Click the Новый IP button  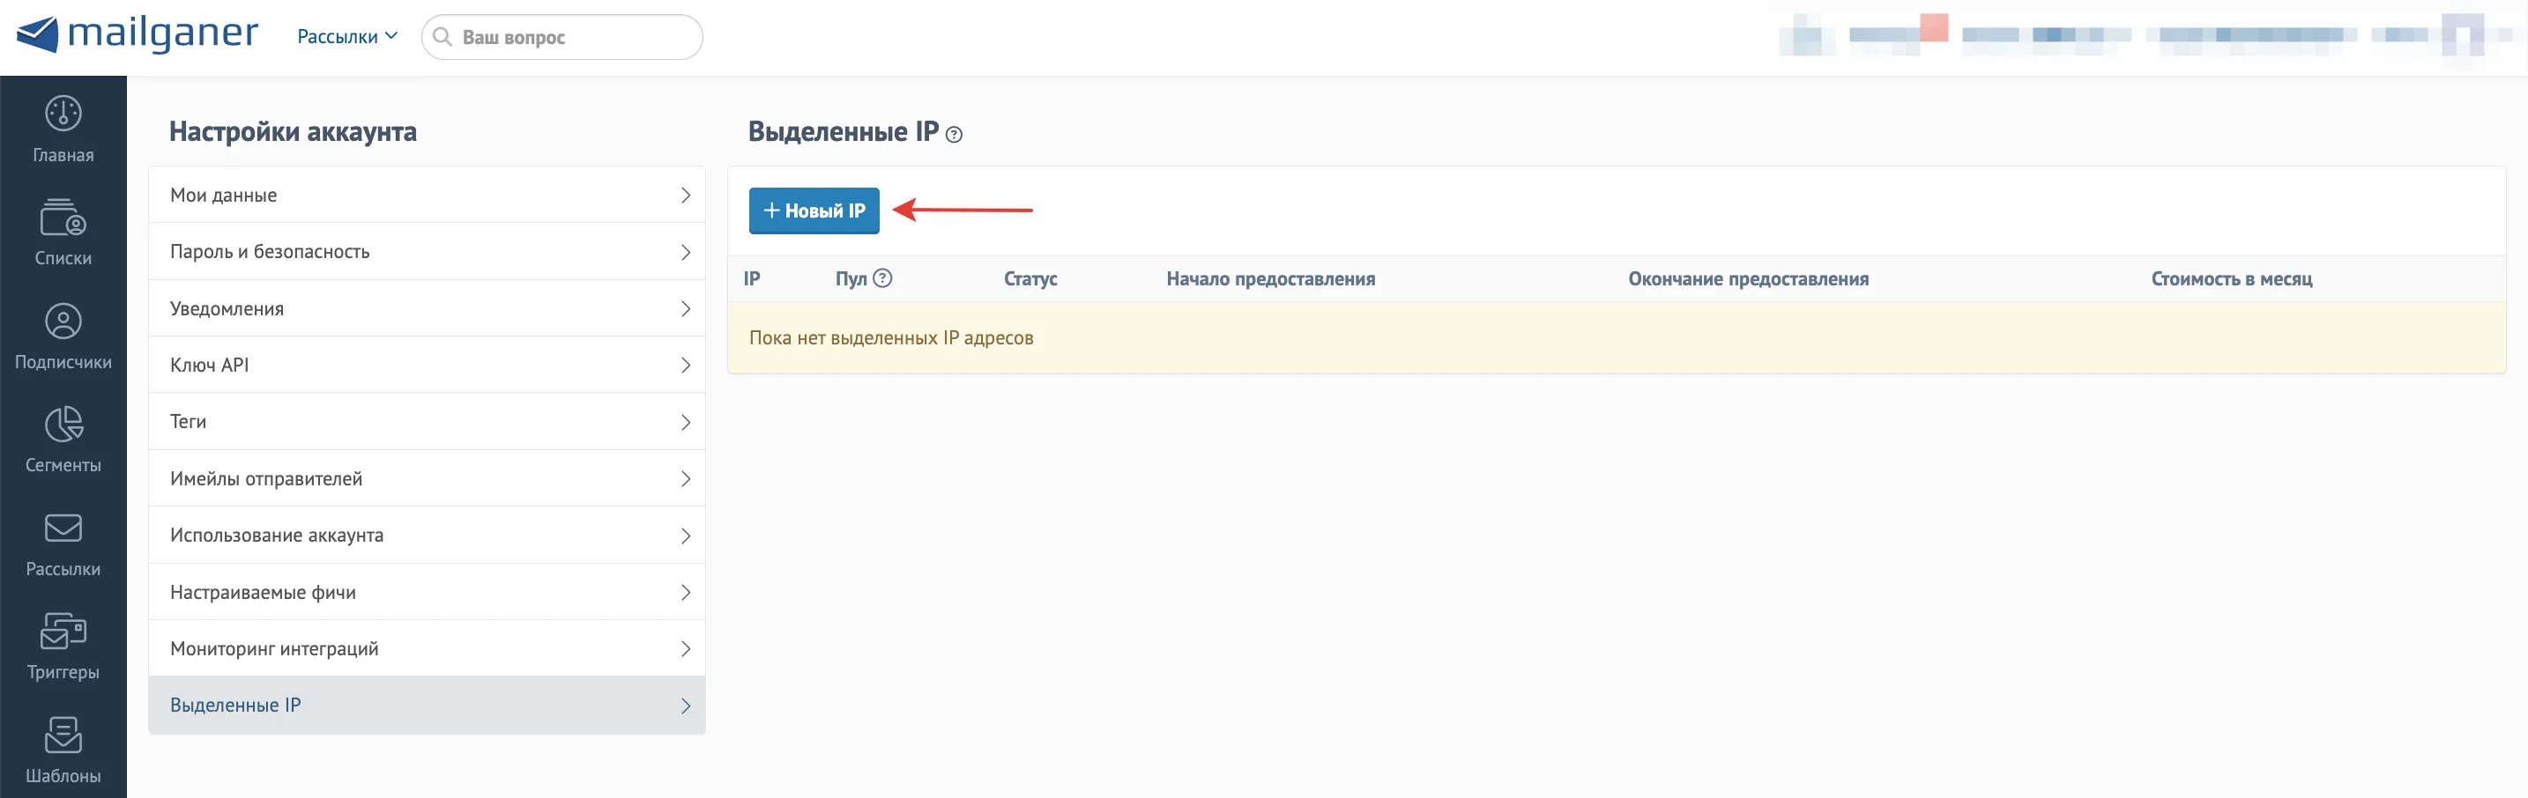pos(814,211)
